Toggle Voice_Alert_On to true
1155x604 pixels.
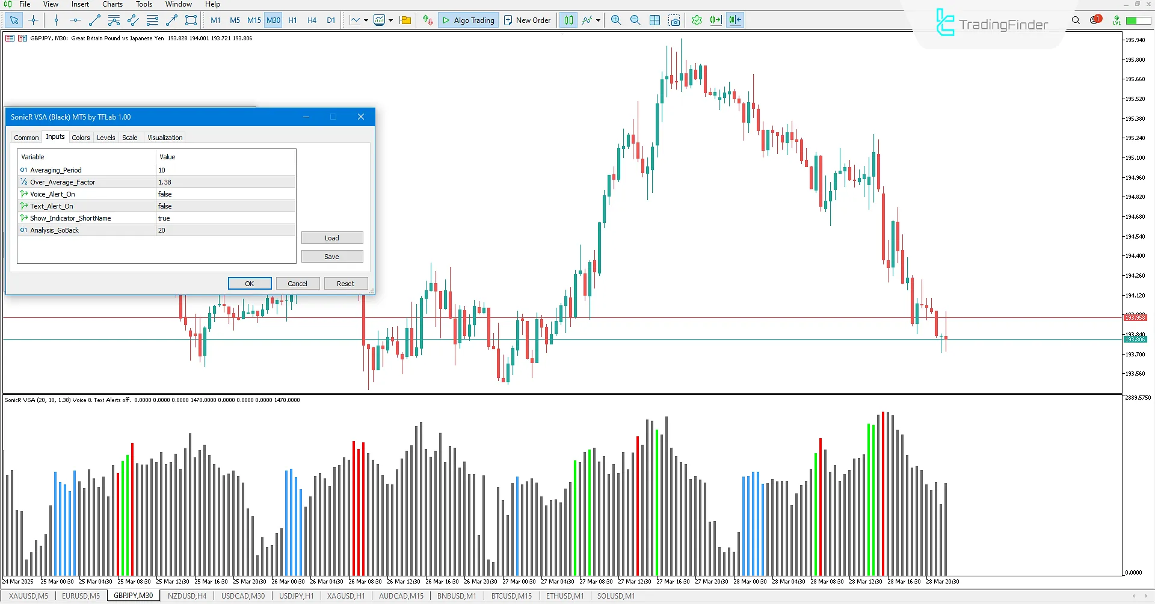[226, 194]
